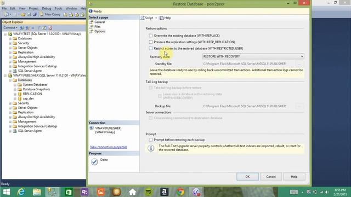Click the Cancel button
The height and width of the screenshot is (197, 351).
pyautogui.click(x=270, y=177)
